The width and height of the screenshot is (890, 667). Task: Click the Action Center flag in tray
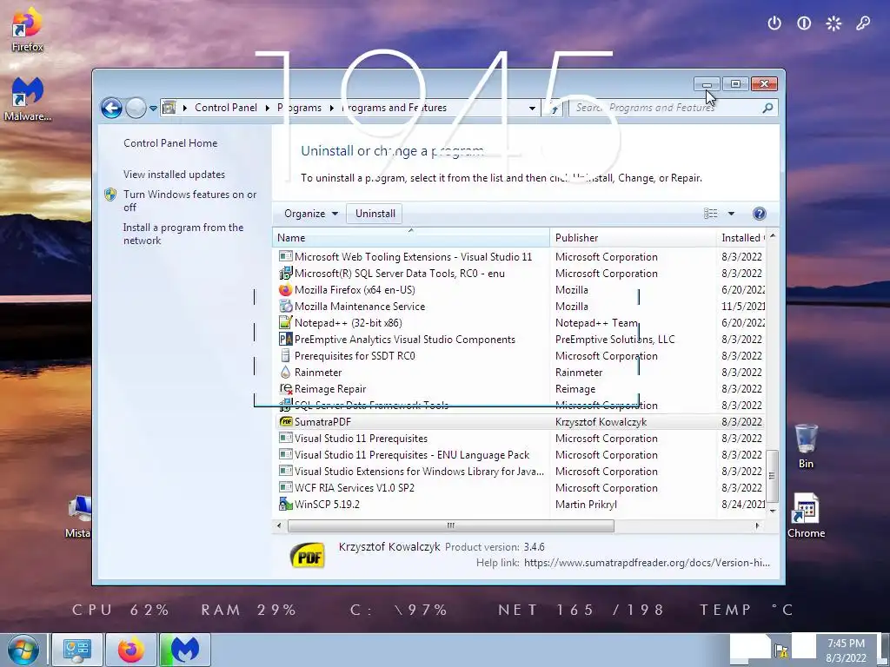point(780,650)
